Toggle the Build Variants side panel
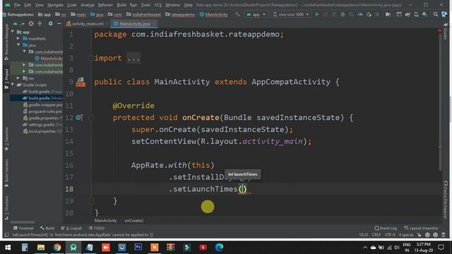Screen dimensions: 452x254 [x=6, y=173]
